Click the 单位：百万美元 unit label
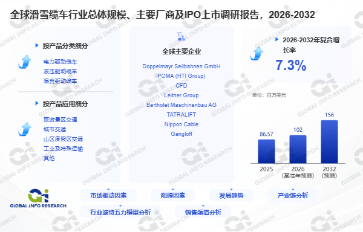The width and height of the screenshot is (363, 232). (x=269, y=95)
